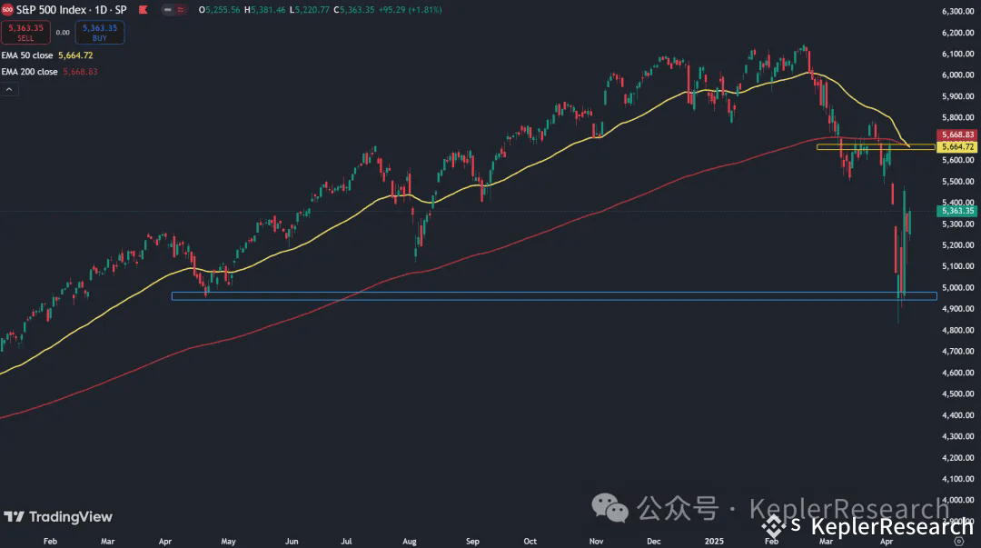This screenshot has height=548, width=981.
Task: Click the Dec label on time axis
Action: coord(654,541)
